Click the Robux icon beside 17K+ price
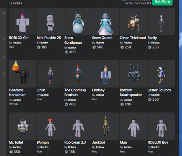This screenshot has height=156, width=182. click(122, 104)
